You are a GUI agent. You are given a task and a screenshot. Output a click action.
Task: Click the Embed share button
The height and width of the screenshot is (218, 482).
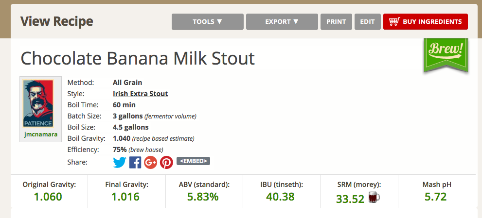pyautogui.click(x=193, y=161)
